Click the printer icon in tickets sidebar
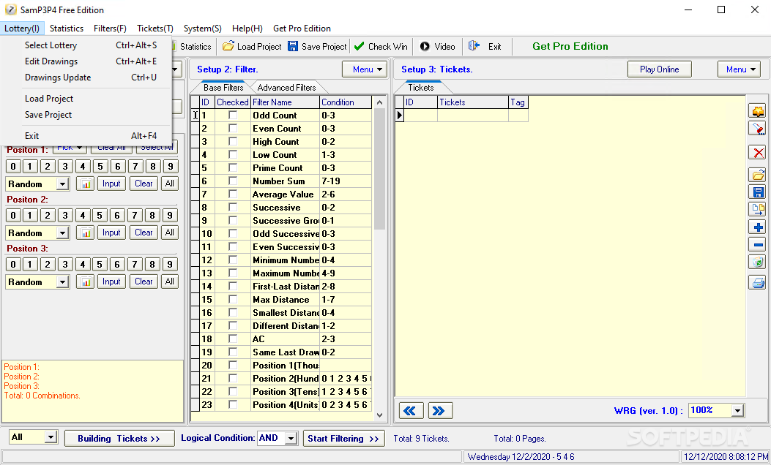The width and height of the screenshot is (771, 465). (x=758, y=283)
